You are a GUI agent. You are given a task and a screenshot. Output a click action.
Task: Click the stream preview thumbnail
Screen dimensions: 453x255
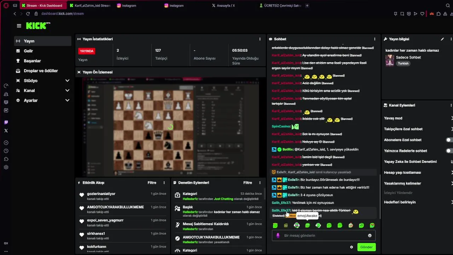click(x=171, y=127)
